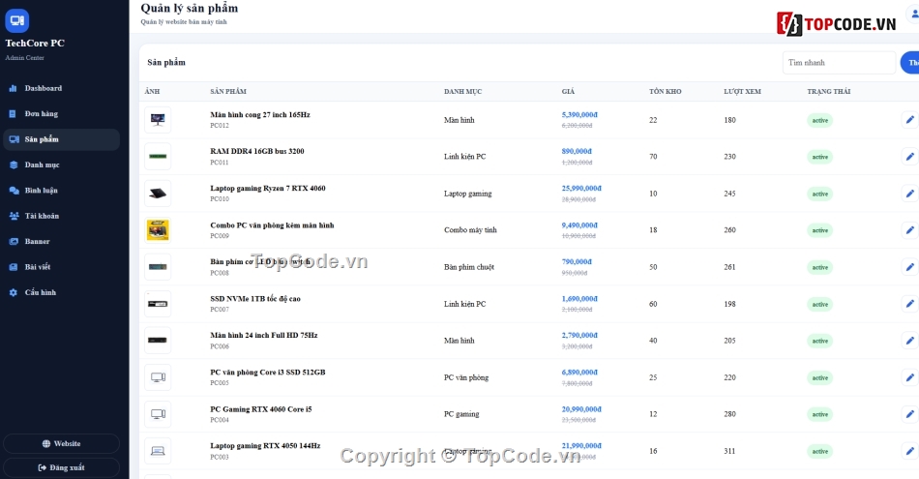This screenshot has width=919, height=479.
Task: Open Banner management in sidebar
Action: (x=61, y=242)
